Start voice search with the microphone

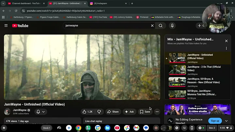pos(172,26)
